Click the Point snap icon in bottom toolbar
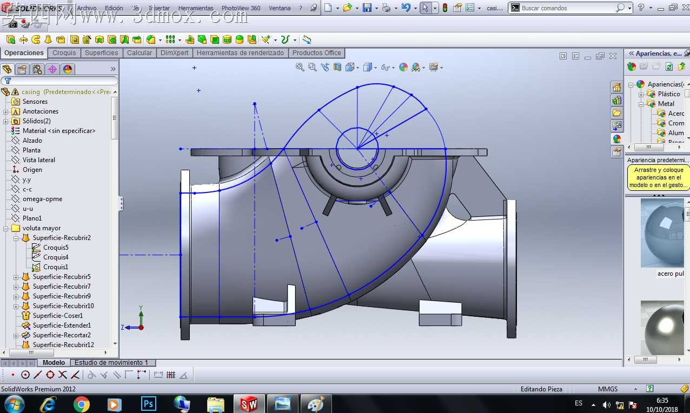690x413 pixels. [x=13, y=375]
